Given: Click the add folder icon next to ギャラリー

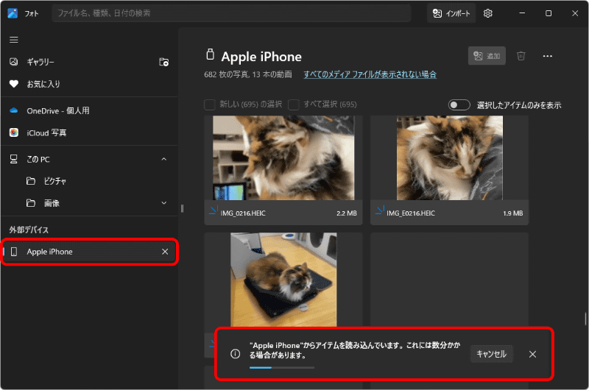Looking at the screenshot, I should (163, 62).
